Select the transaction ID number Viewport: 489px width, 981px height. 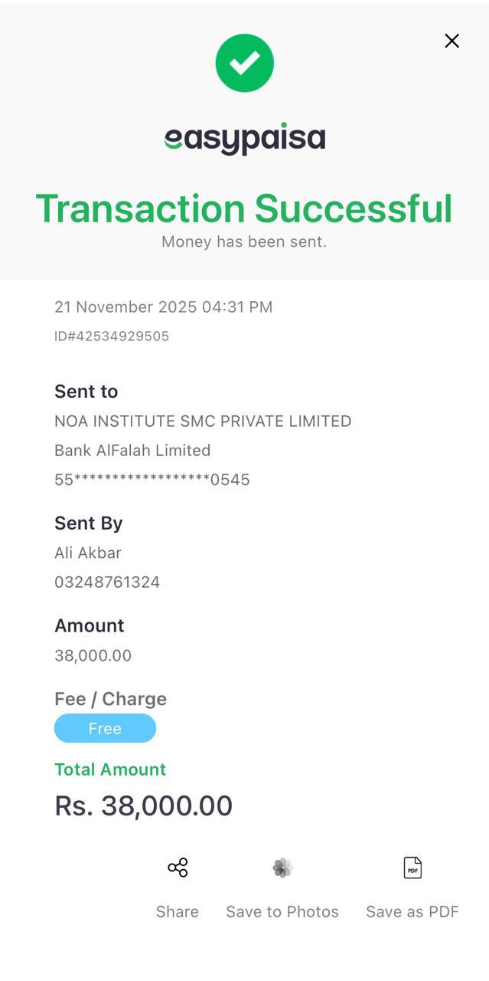(112, 336)
